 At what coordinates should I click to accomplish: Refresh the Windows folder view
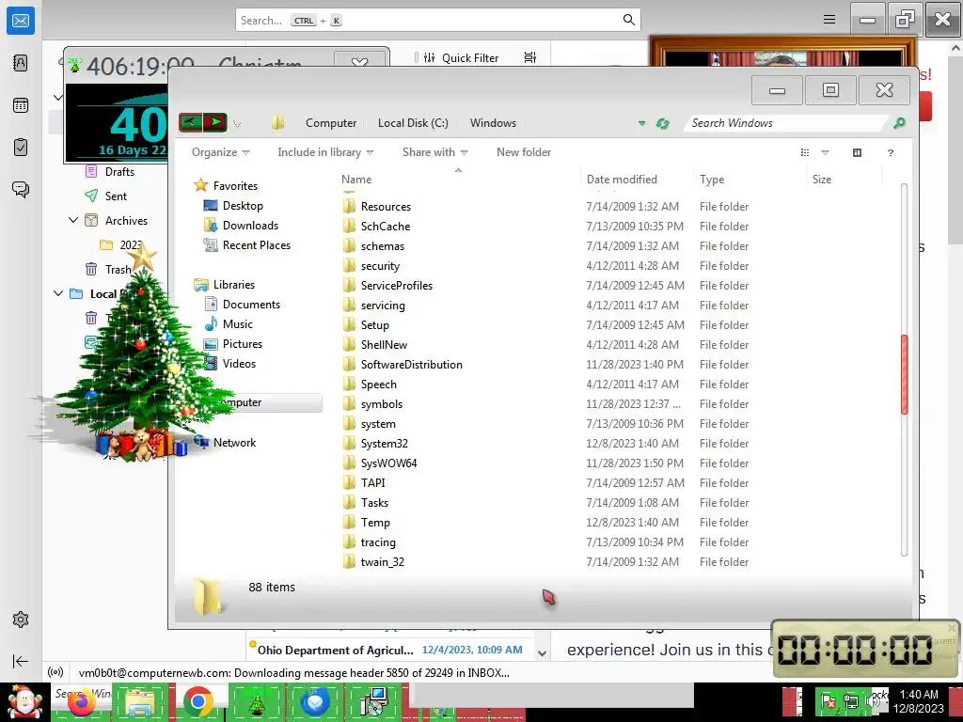[x=662, y=123]
